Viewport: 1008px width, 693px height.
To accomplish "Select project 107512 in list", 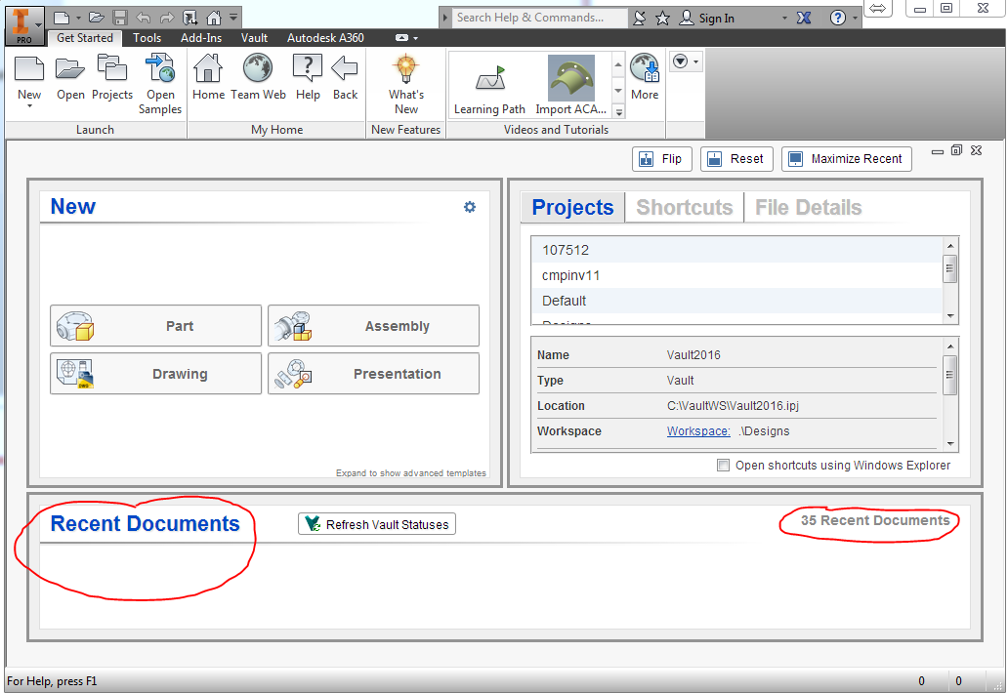I will tap(736, 250).
